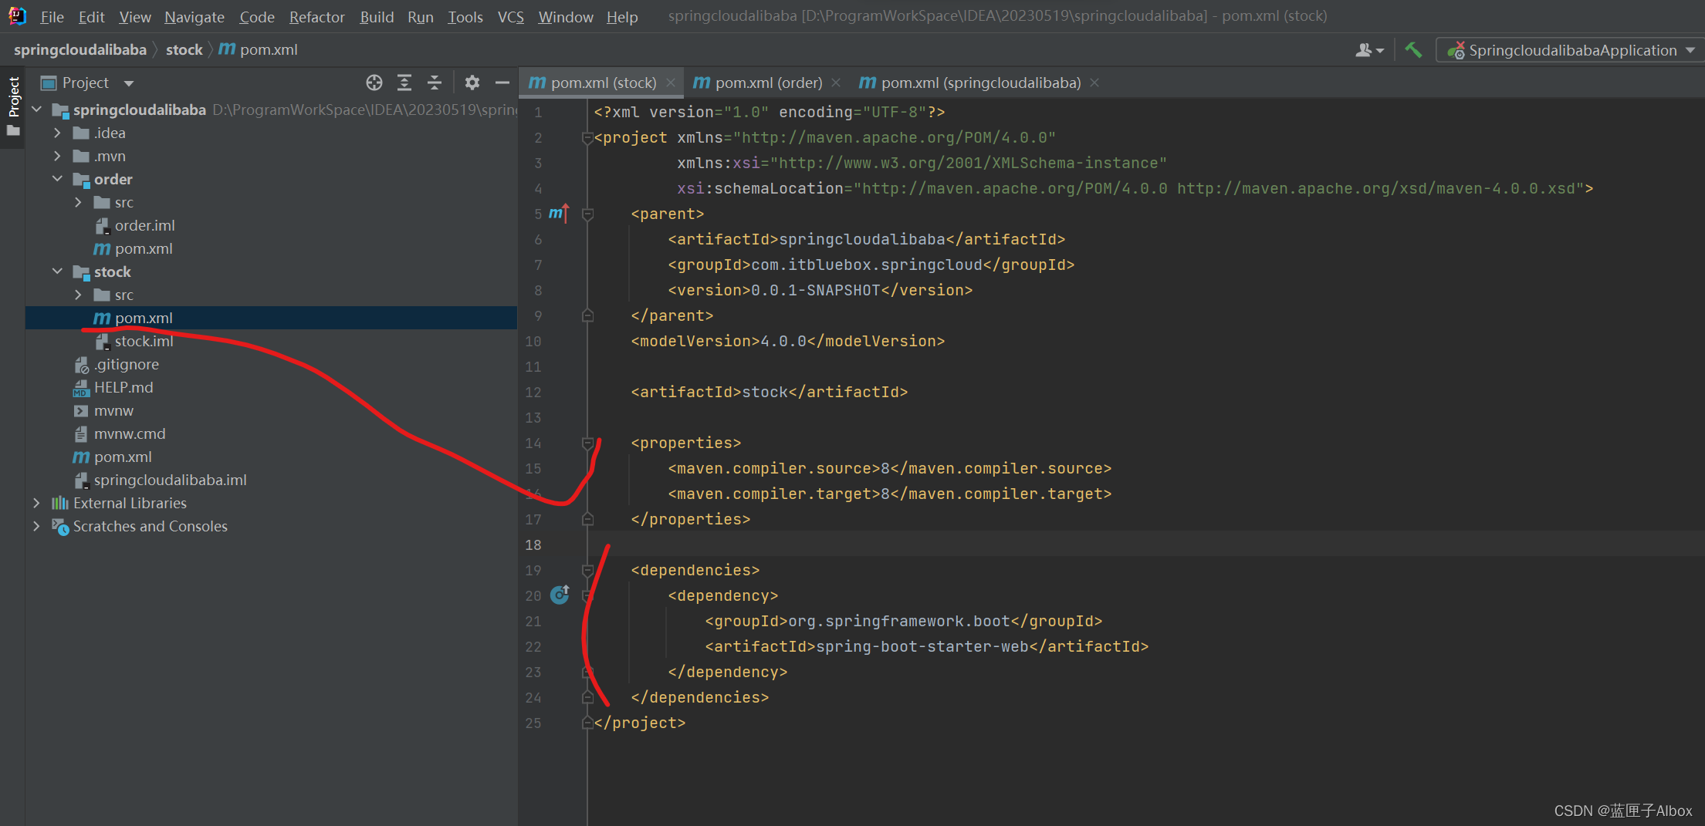Fold the dependencies block on line 19
Viewport: 1705px width, 826px height.
pyautogui.click(x=587, y=570)
